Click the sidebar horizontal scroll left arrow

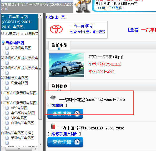[x=3, y=149]
